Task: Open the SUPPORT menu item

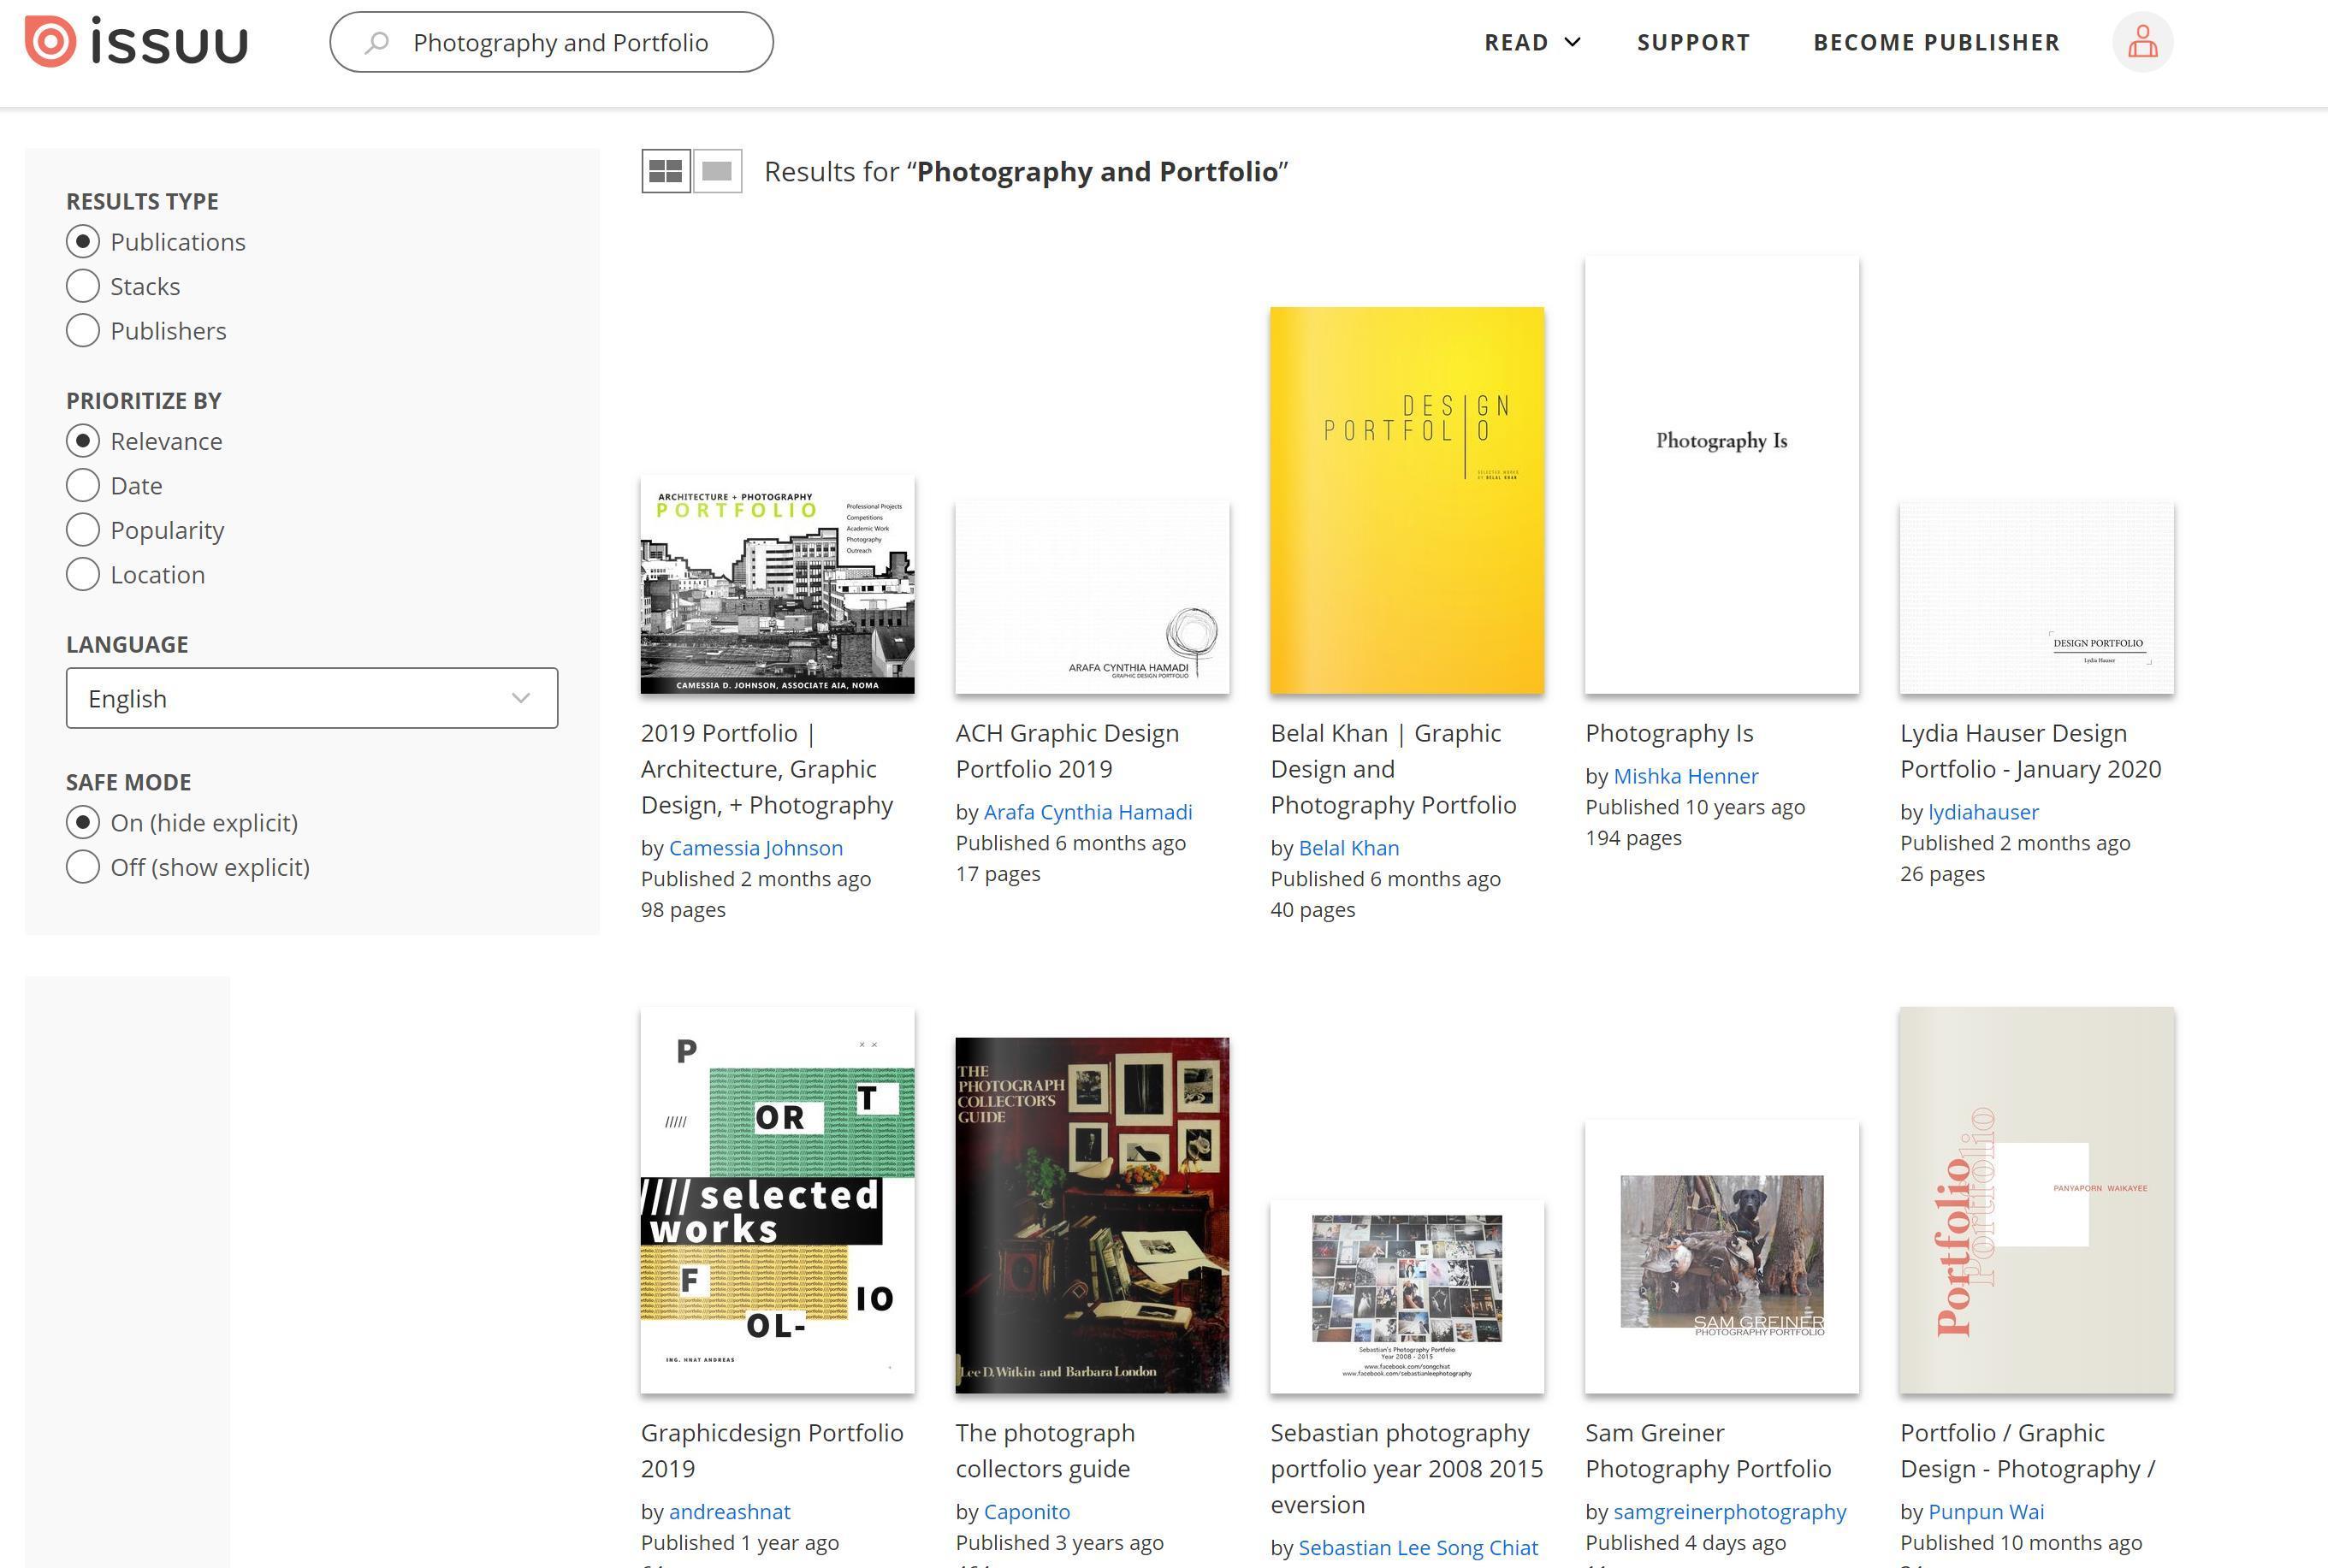Action: point(1693,42)
